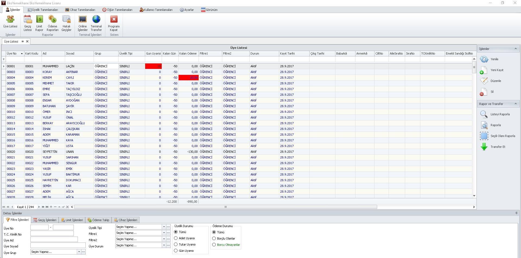
Task: Open the Üyelik Tipi dropdown
Action: [x=164, y=227]
